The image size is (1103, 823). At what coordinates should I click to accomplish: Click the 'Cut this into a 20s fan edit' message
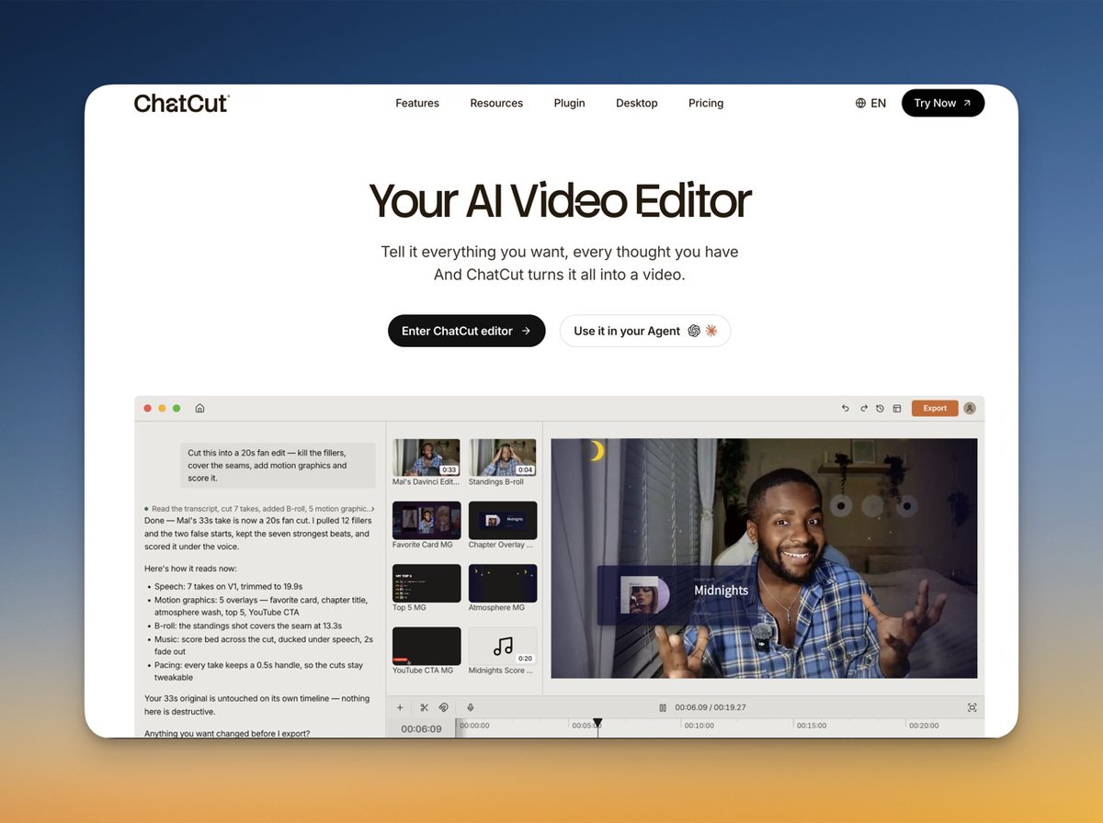pos(278,466)
